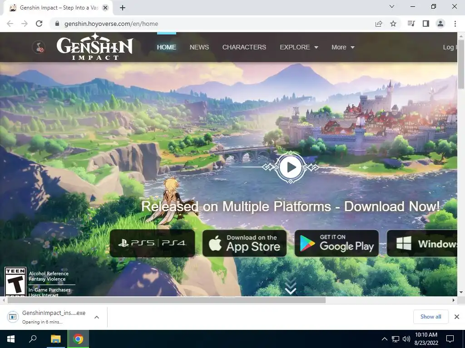Viewport: 465px width, 348px height.
Task: Play the trailer video button
Action: point(291,167)
